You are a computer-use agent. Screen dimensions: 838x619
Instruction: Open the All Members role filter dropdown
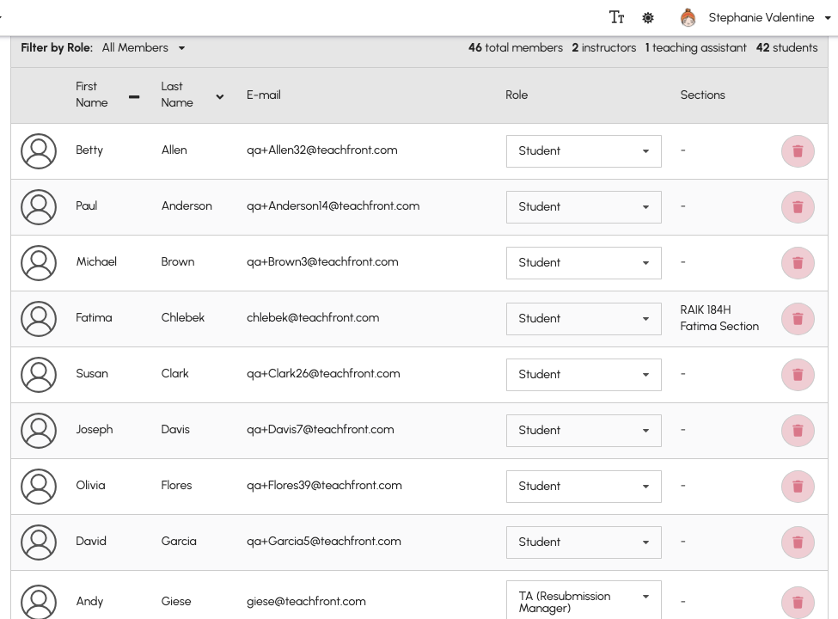tap(144, 47)
